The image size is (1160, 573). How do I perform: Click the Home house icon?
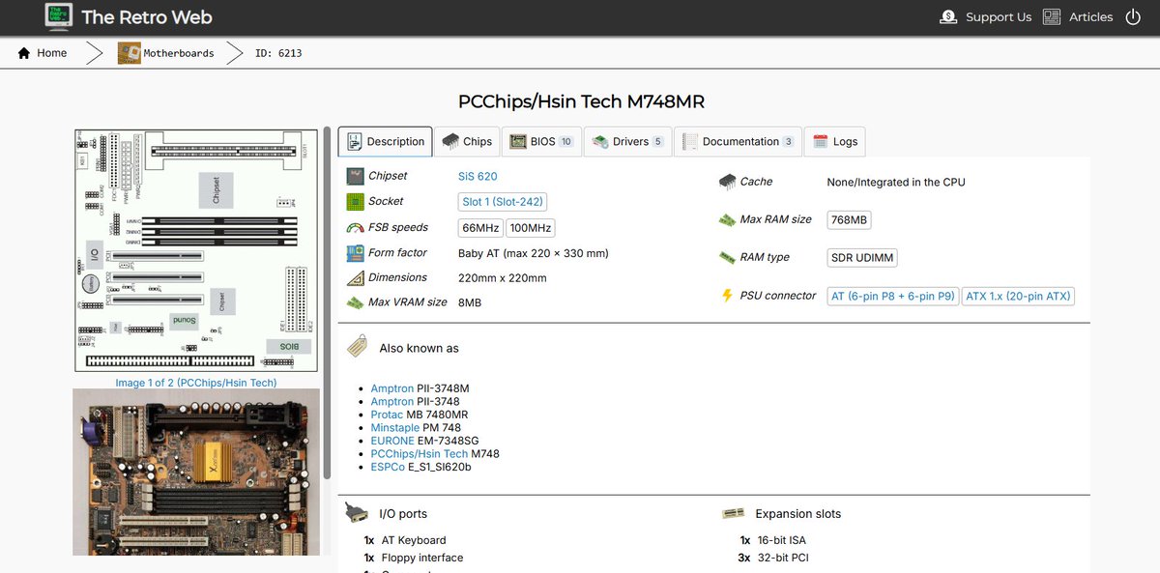24,53
